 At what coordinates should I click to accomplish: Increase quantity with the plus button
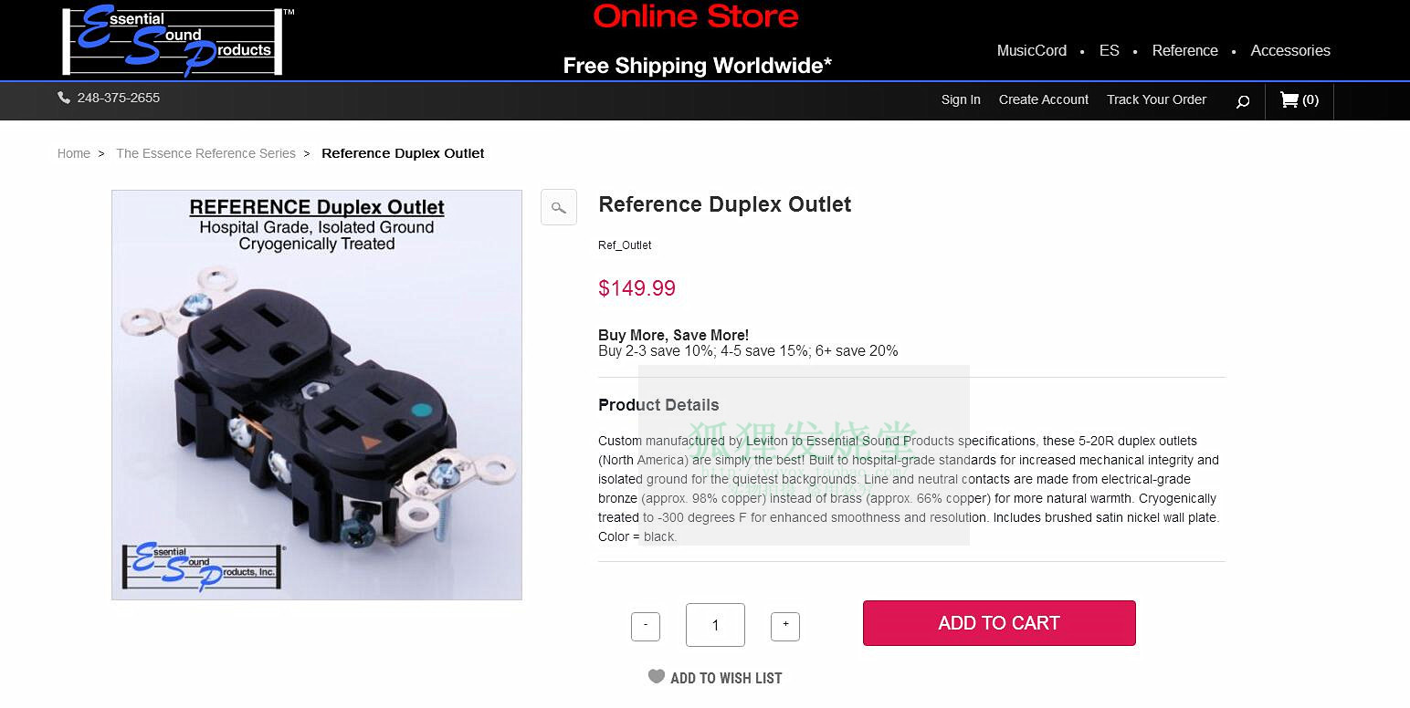pyautogui.click(x=785, y=626)
